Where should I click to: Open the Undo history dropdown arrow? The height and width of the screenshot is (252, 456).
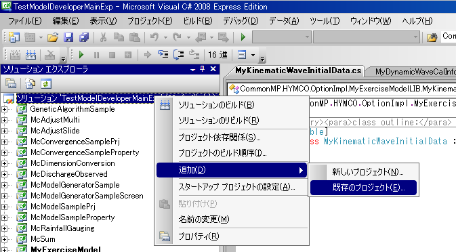click(165, 37)
